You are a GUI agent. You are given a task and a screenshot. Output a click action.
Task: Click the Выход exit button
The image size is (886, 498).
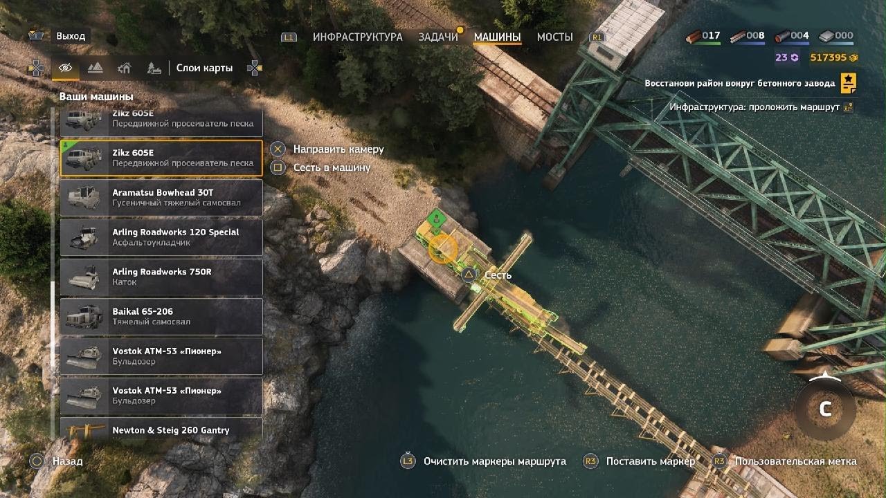click(x=71, y=36)
